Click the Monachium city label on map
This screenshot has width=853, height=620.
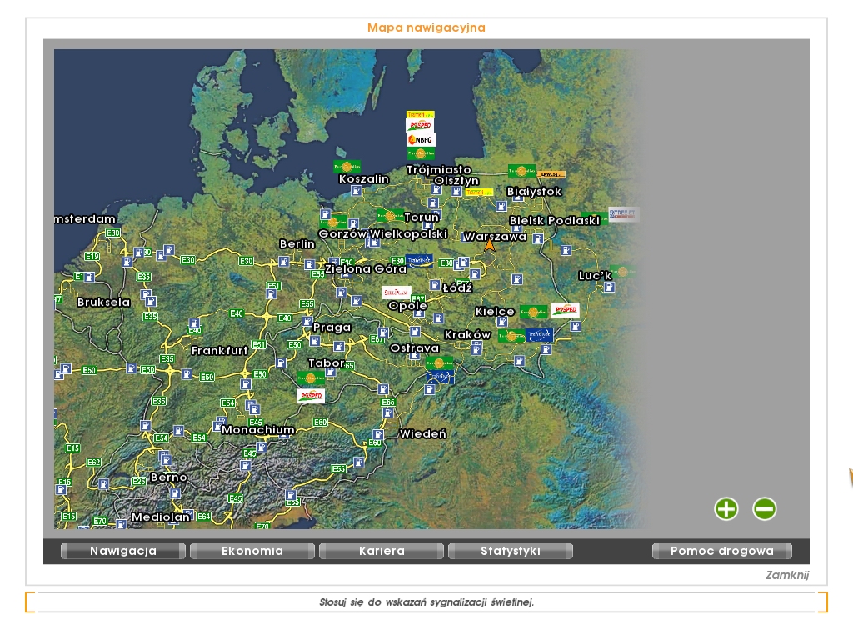pos(257,430)
